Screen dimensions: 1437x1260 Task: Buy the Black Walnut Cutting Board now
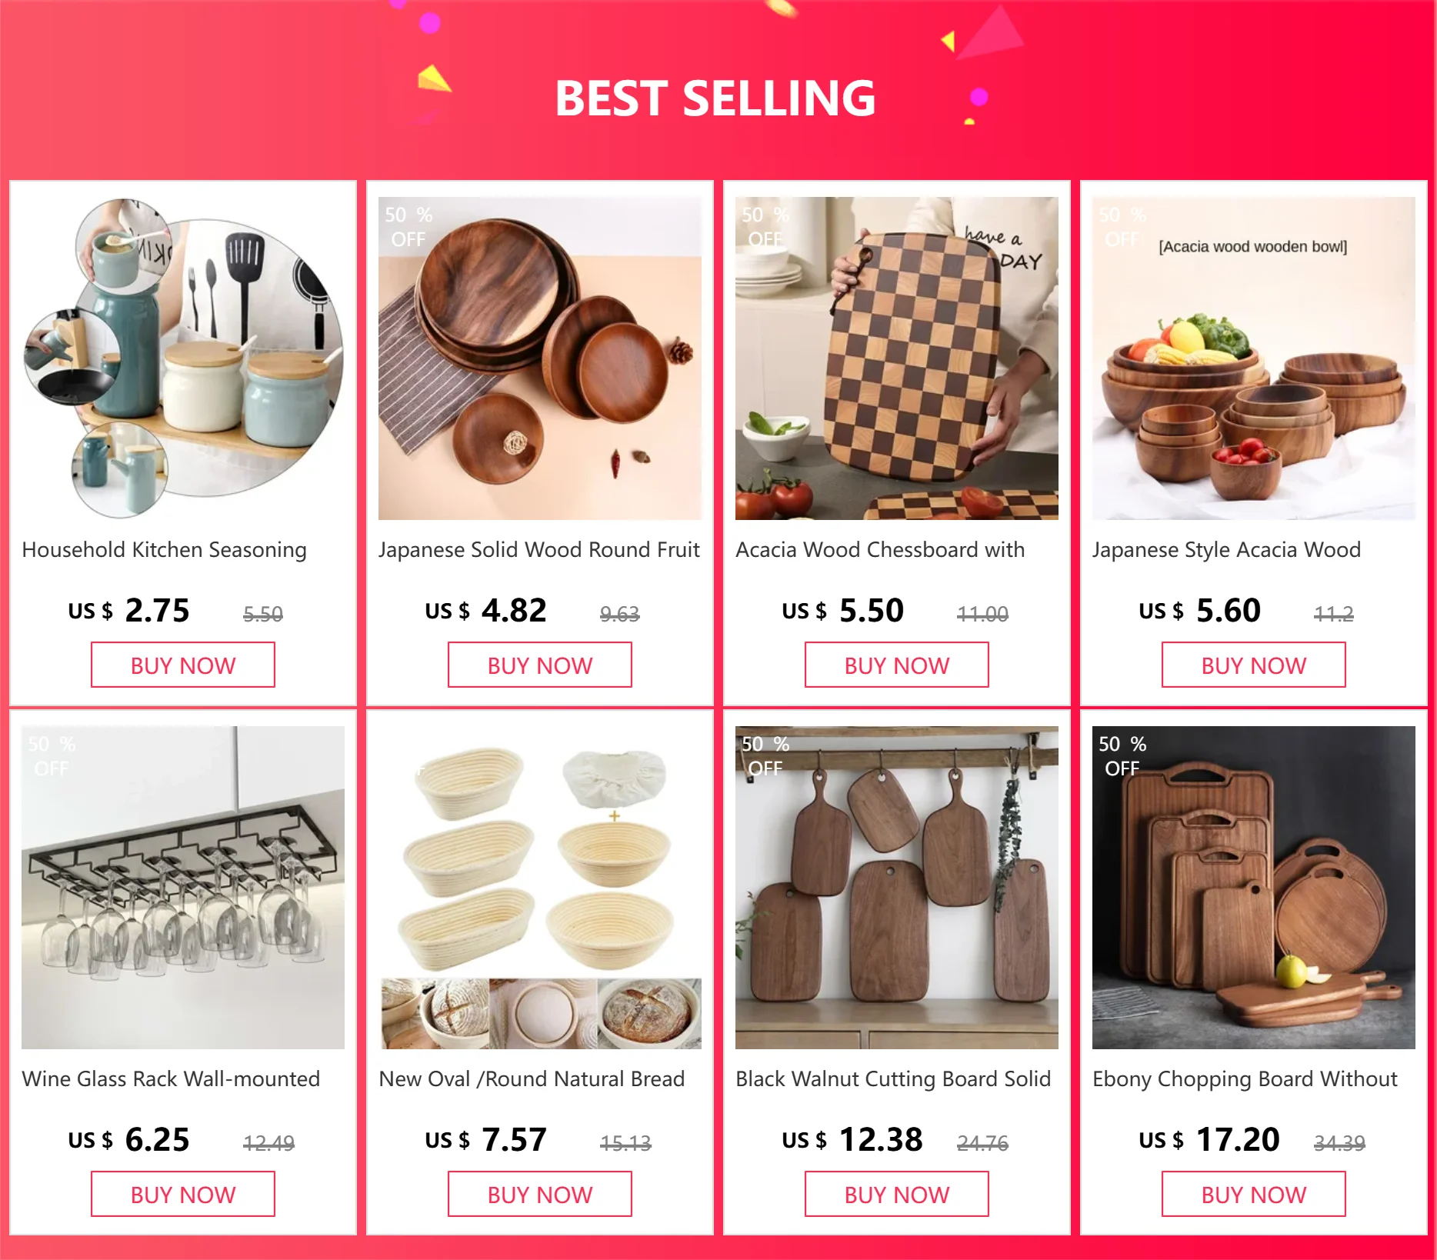click(x=897, y=1195)
